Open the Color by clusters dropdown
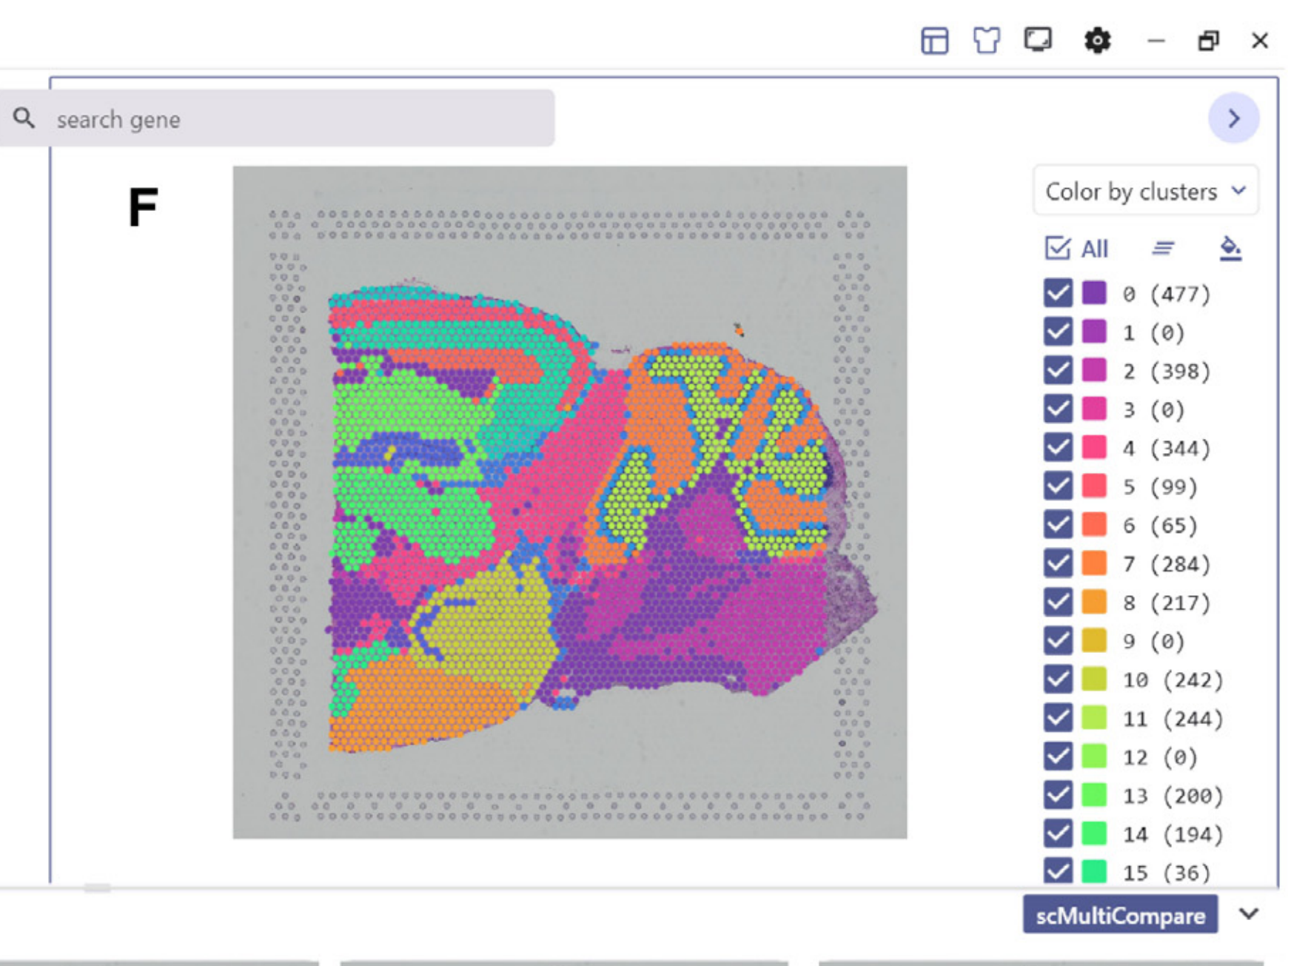Image resolution: width=1291 pixels, height=966 pixels. coord(1145,192)
